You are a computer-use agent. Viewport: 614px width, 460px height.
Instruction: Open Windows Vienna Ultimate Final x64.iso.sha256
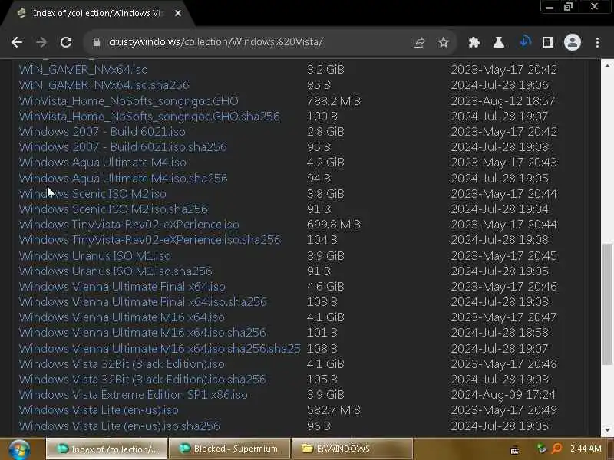[143, 301]
